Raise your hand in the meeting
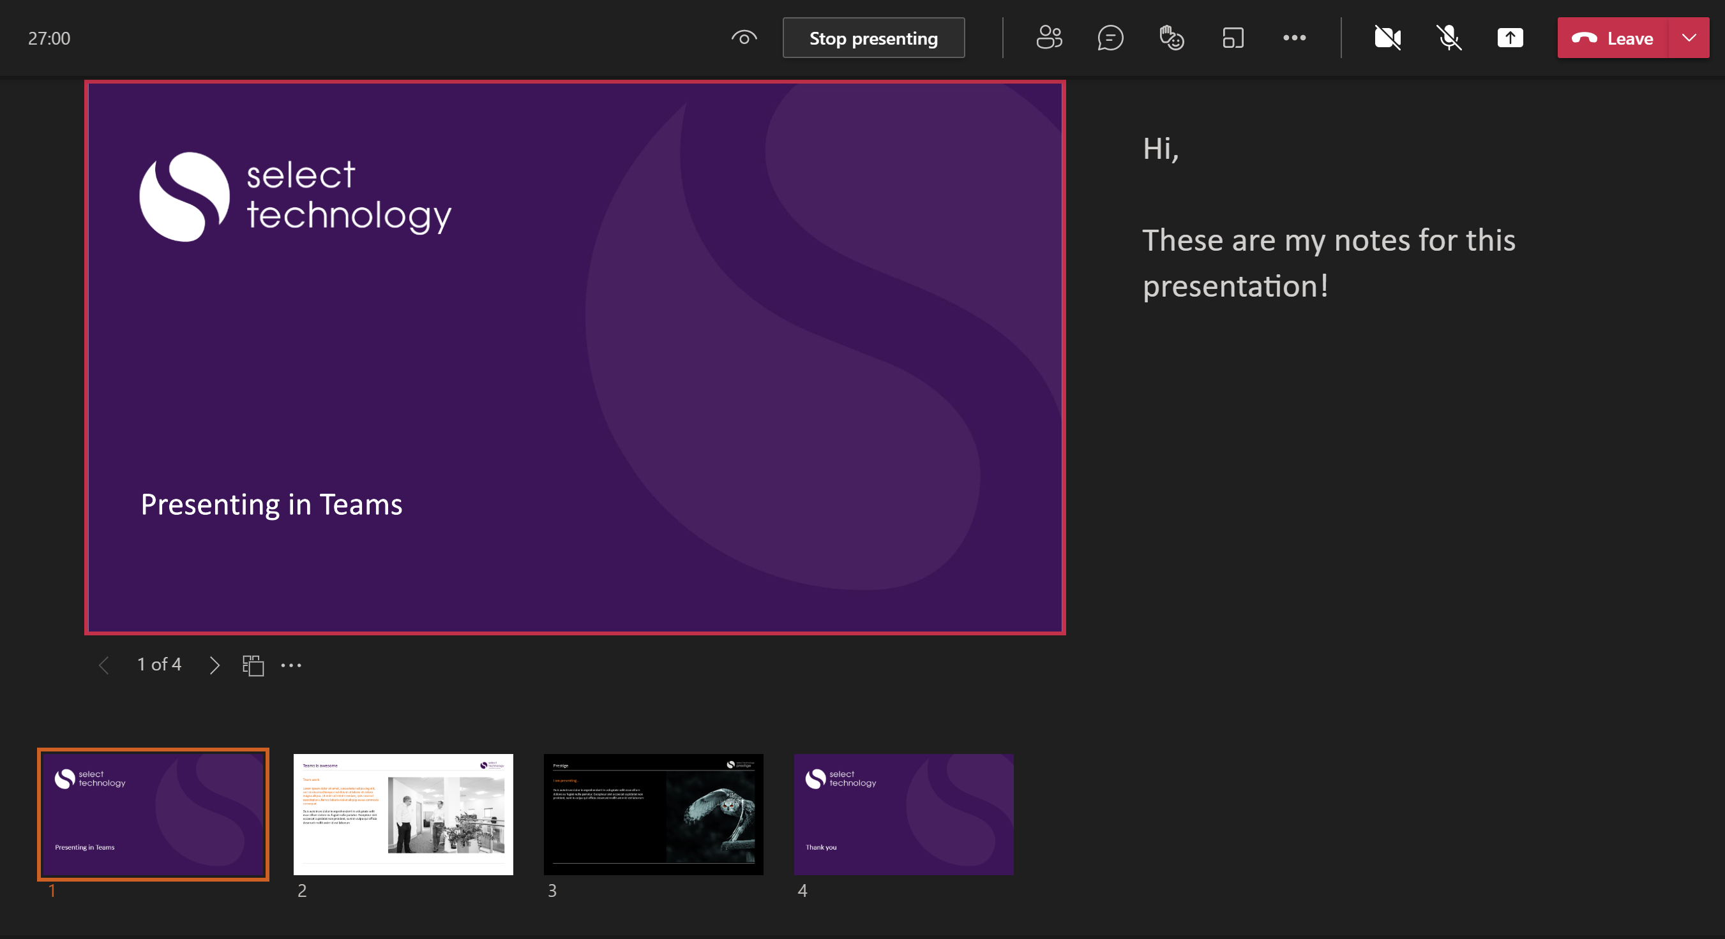Viewport: 1725px width, 939px height. [1171, 38]
